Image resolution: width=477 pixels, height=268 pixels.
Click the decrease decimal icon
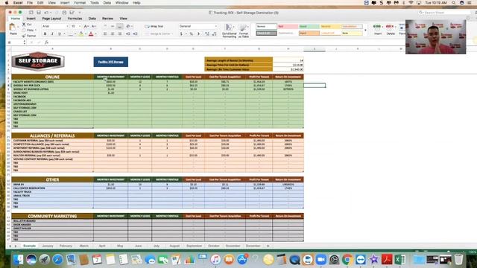point(215,34)
